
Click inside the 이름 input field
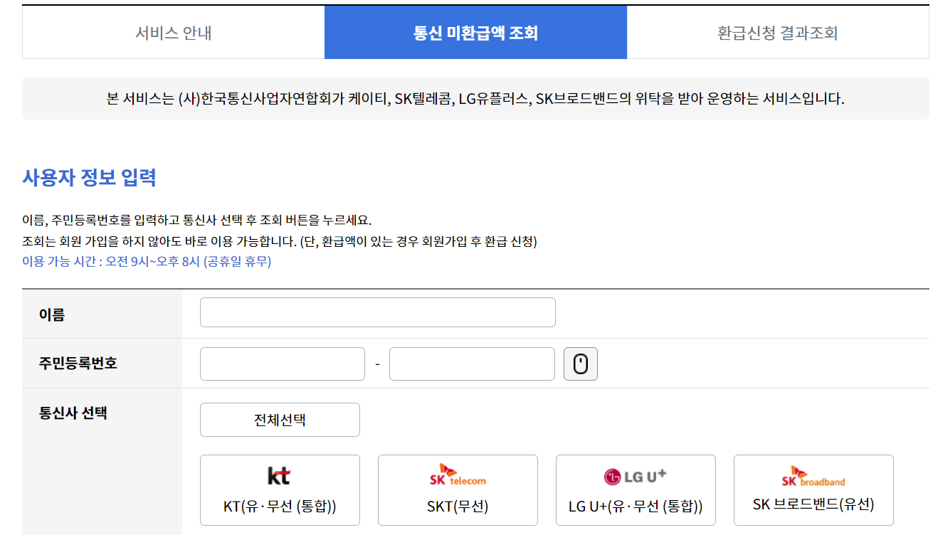tap(377, 312)
